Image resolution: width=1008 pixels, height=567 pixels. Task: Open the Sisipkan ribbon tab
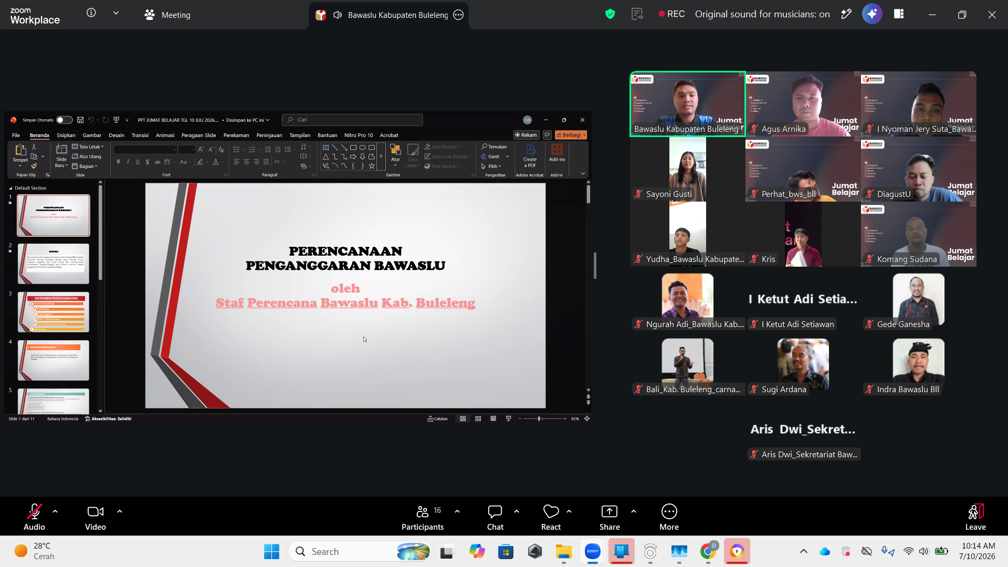pyautogui.click(x=66, y=135)
